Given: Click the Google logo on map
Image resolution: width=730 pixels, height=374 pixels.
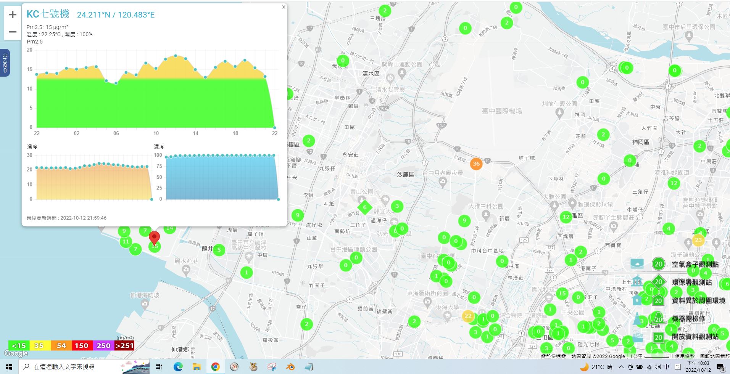Looking at the screenshot, I should tap(16, 353).
